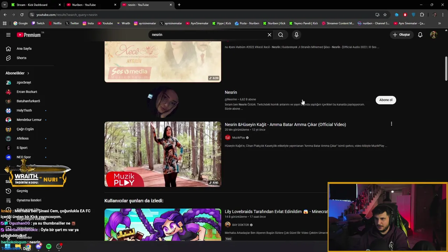Screen dimensions: 448x252
Task: Open the Netflix bookmark
Action: [55, 23]
